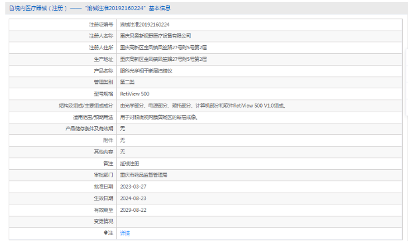The image size is (408, 241).
Task: Select the 产品储存条件及有效期 row label
Action: [x=90, y=128]
